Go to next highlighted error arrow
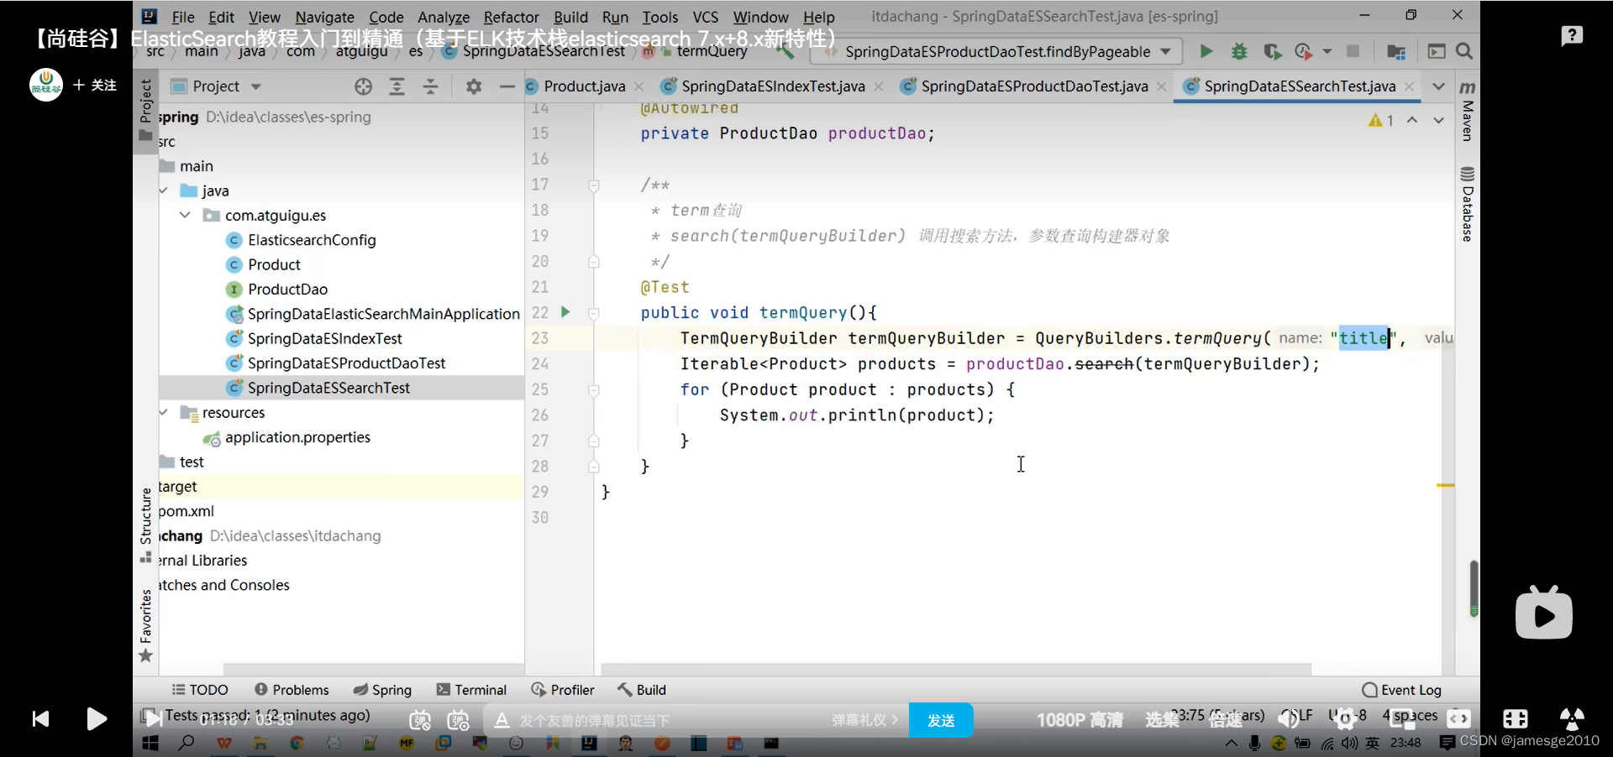 pos(1438,121)
